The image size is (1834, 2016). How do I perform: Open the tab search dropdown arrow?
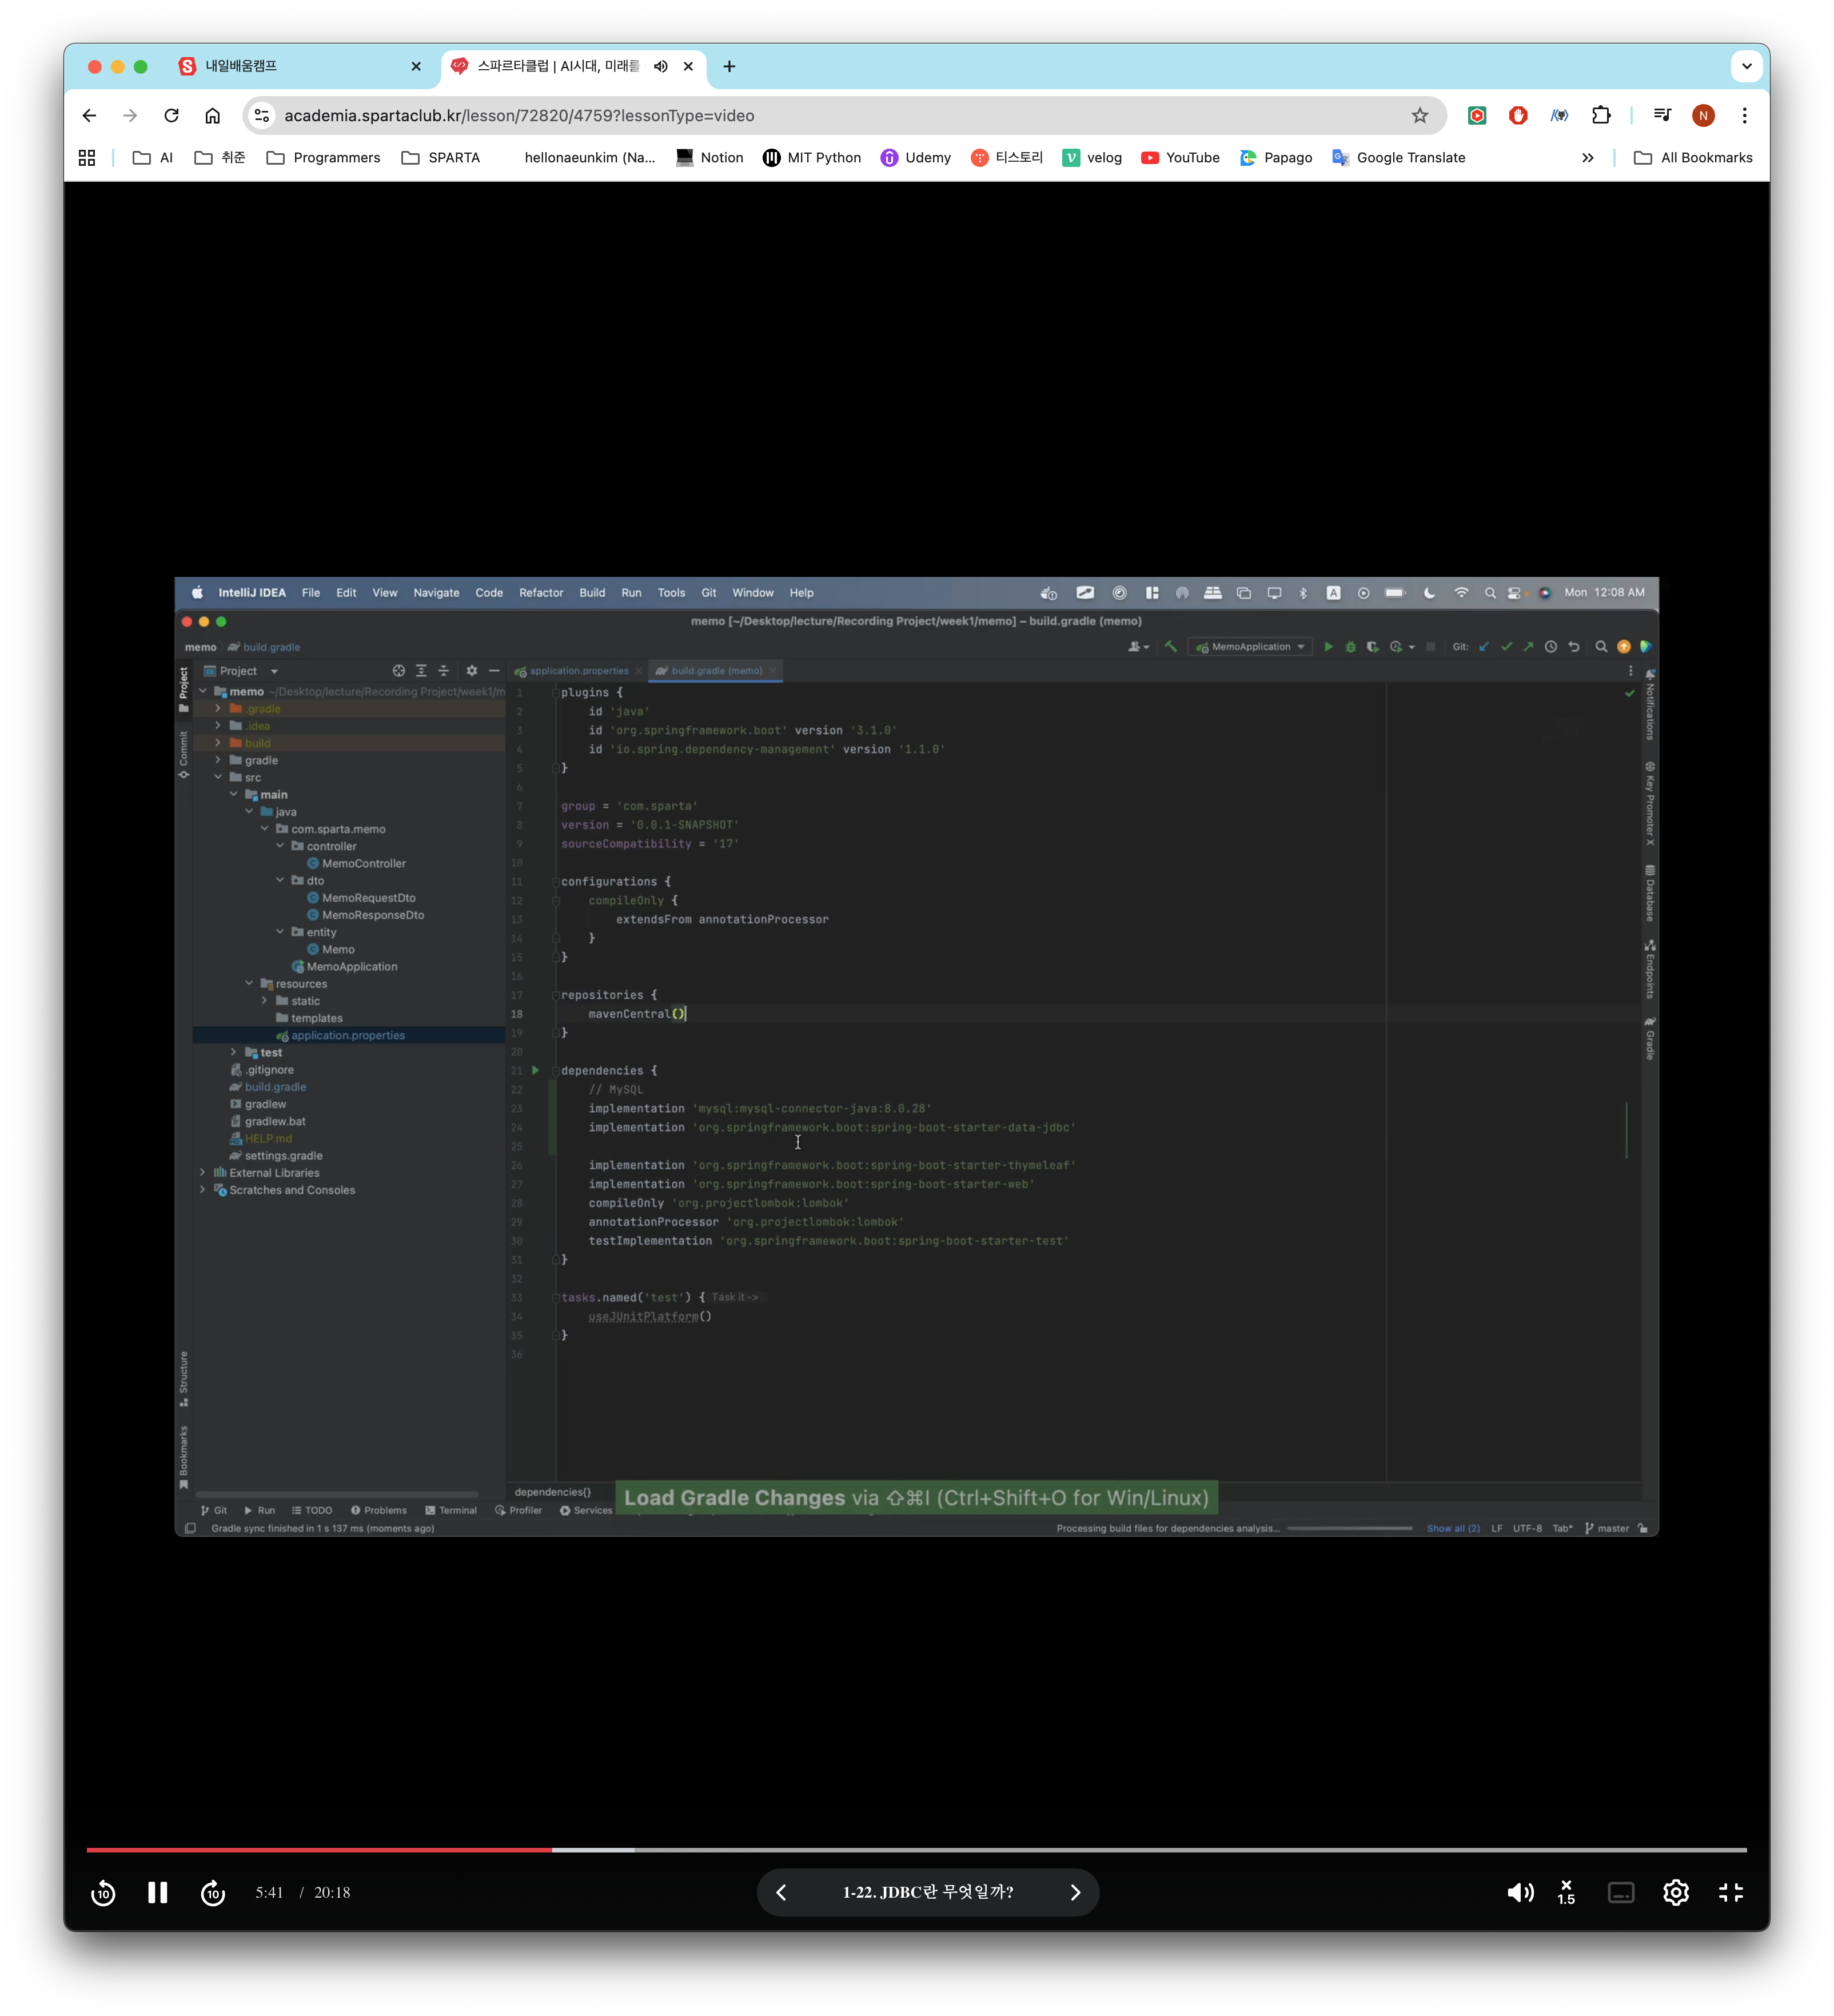point(1746,66)
